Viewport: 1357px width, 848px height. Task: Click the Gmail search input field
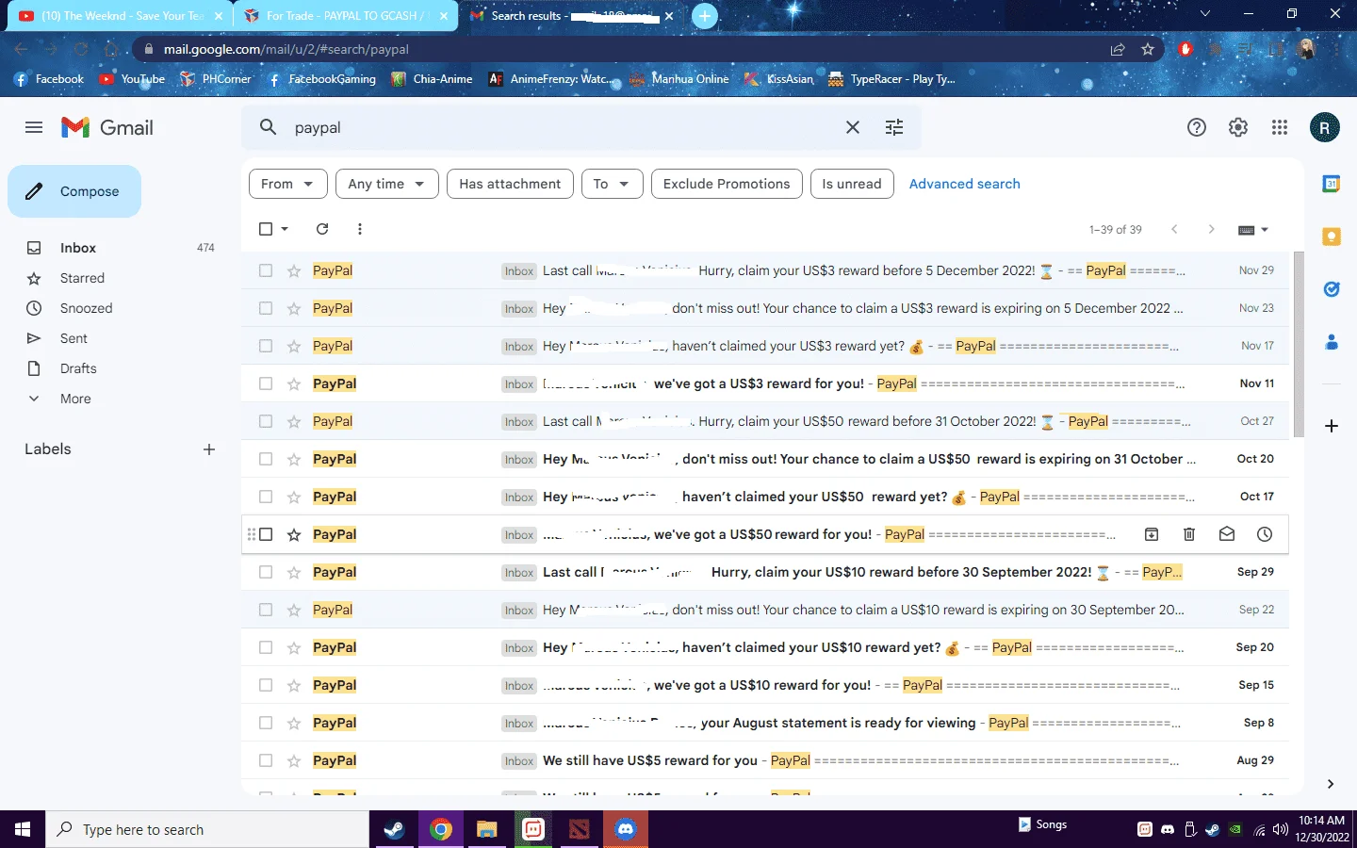(565, 127)
